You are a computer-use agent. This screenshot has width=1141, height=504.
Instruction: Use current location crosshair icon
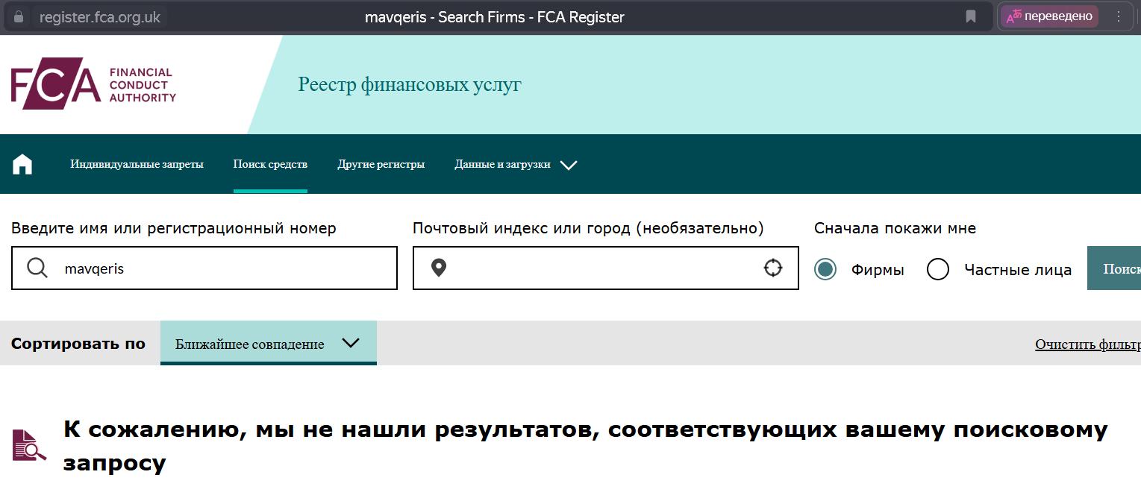click(x=773, y=268)
